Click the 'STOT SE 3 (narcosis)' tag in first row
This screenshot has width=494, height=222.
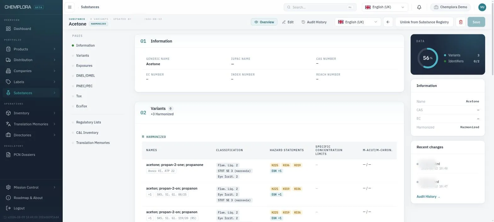[x=234, y=171]
